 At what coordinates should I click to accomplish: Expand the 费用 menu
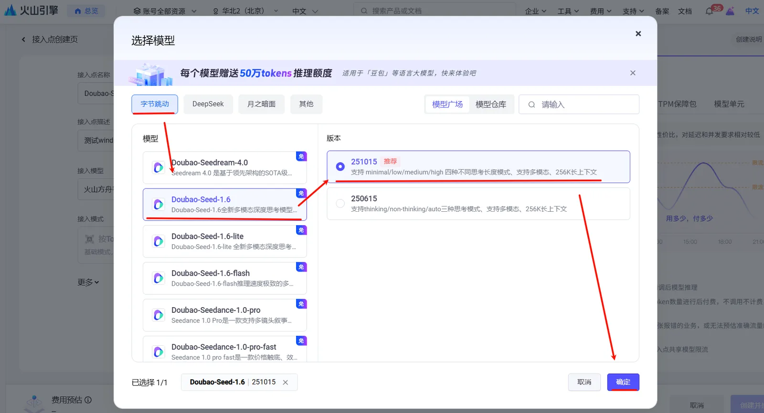tap(600, 11)
